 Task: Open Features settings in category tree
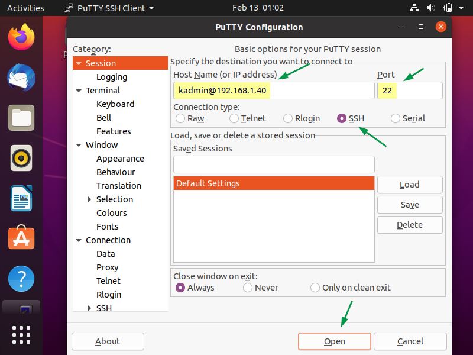coord(114,131)
